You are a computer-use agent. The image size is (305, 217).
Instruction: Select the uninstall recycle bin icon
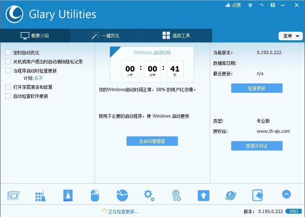176,195
